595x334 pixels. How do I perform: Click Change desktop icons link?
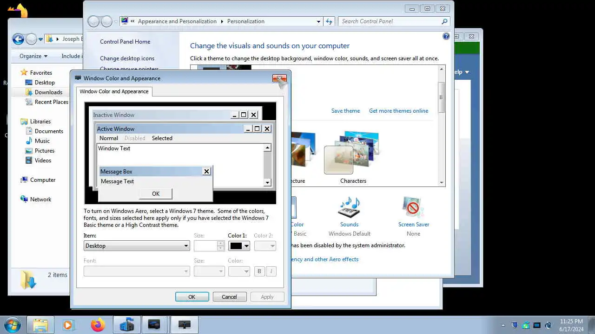127,58
